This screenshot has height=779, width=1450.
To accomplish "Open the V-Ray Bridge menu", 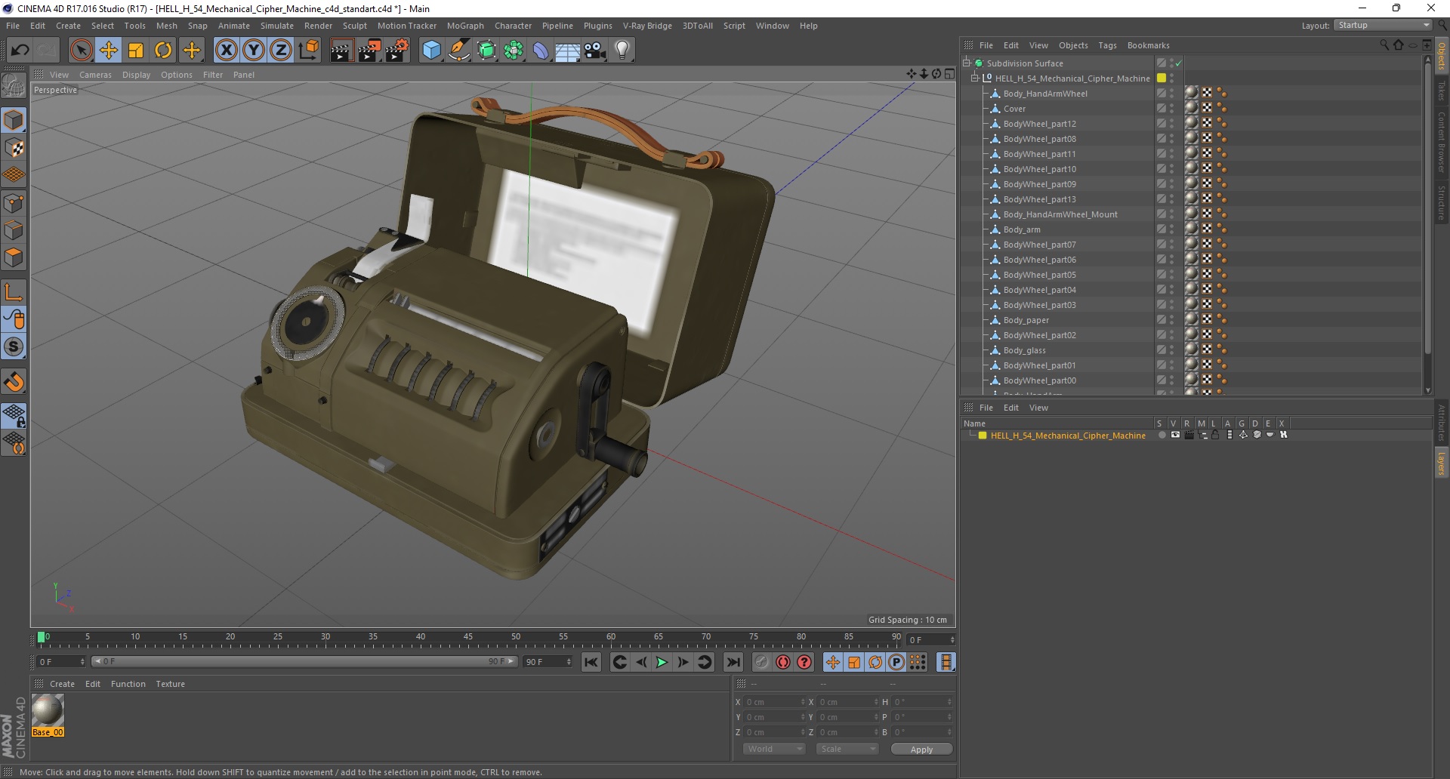I will 647,26.
